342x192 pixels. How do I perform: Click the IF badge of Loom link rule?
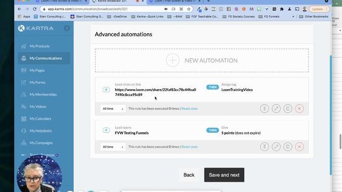pyautogui.click(x=106, y=90)
